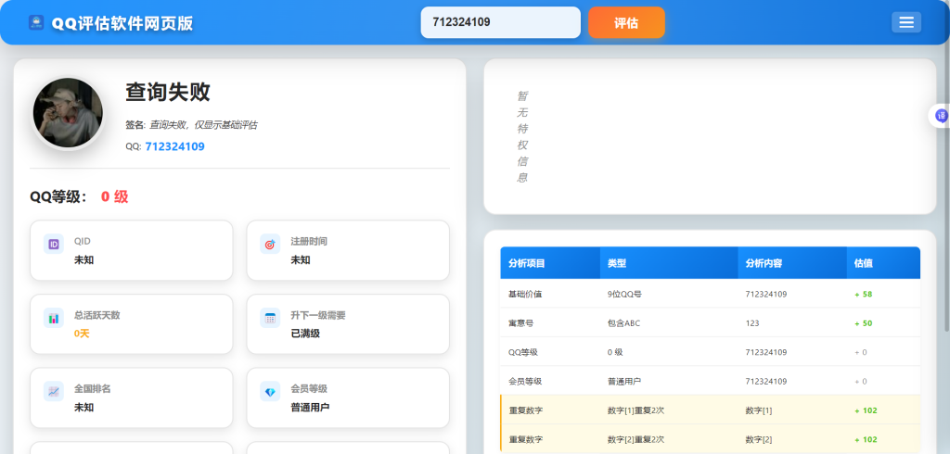Click the 全国排名 trend chart icon
The height and width of the screenshot is (454, 950).
[x=54, y=392]
